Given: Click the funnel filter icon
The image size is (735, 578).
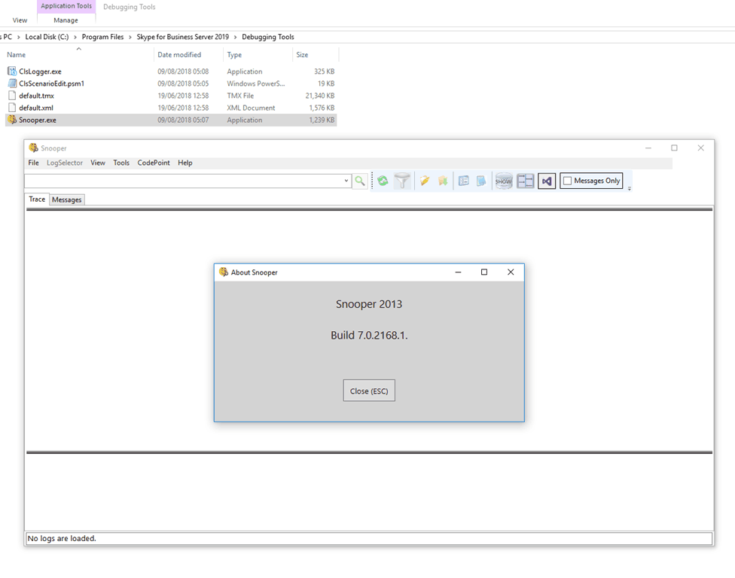Looking at the screenshot, I should (x=402, y=181).
